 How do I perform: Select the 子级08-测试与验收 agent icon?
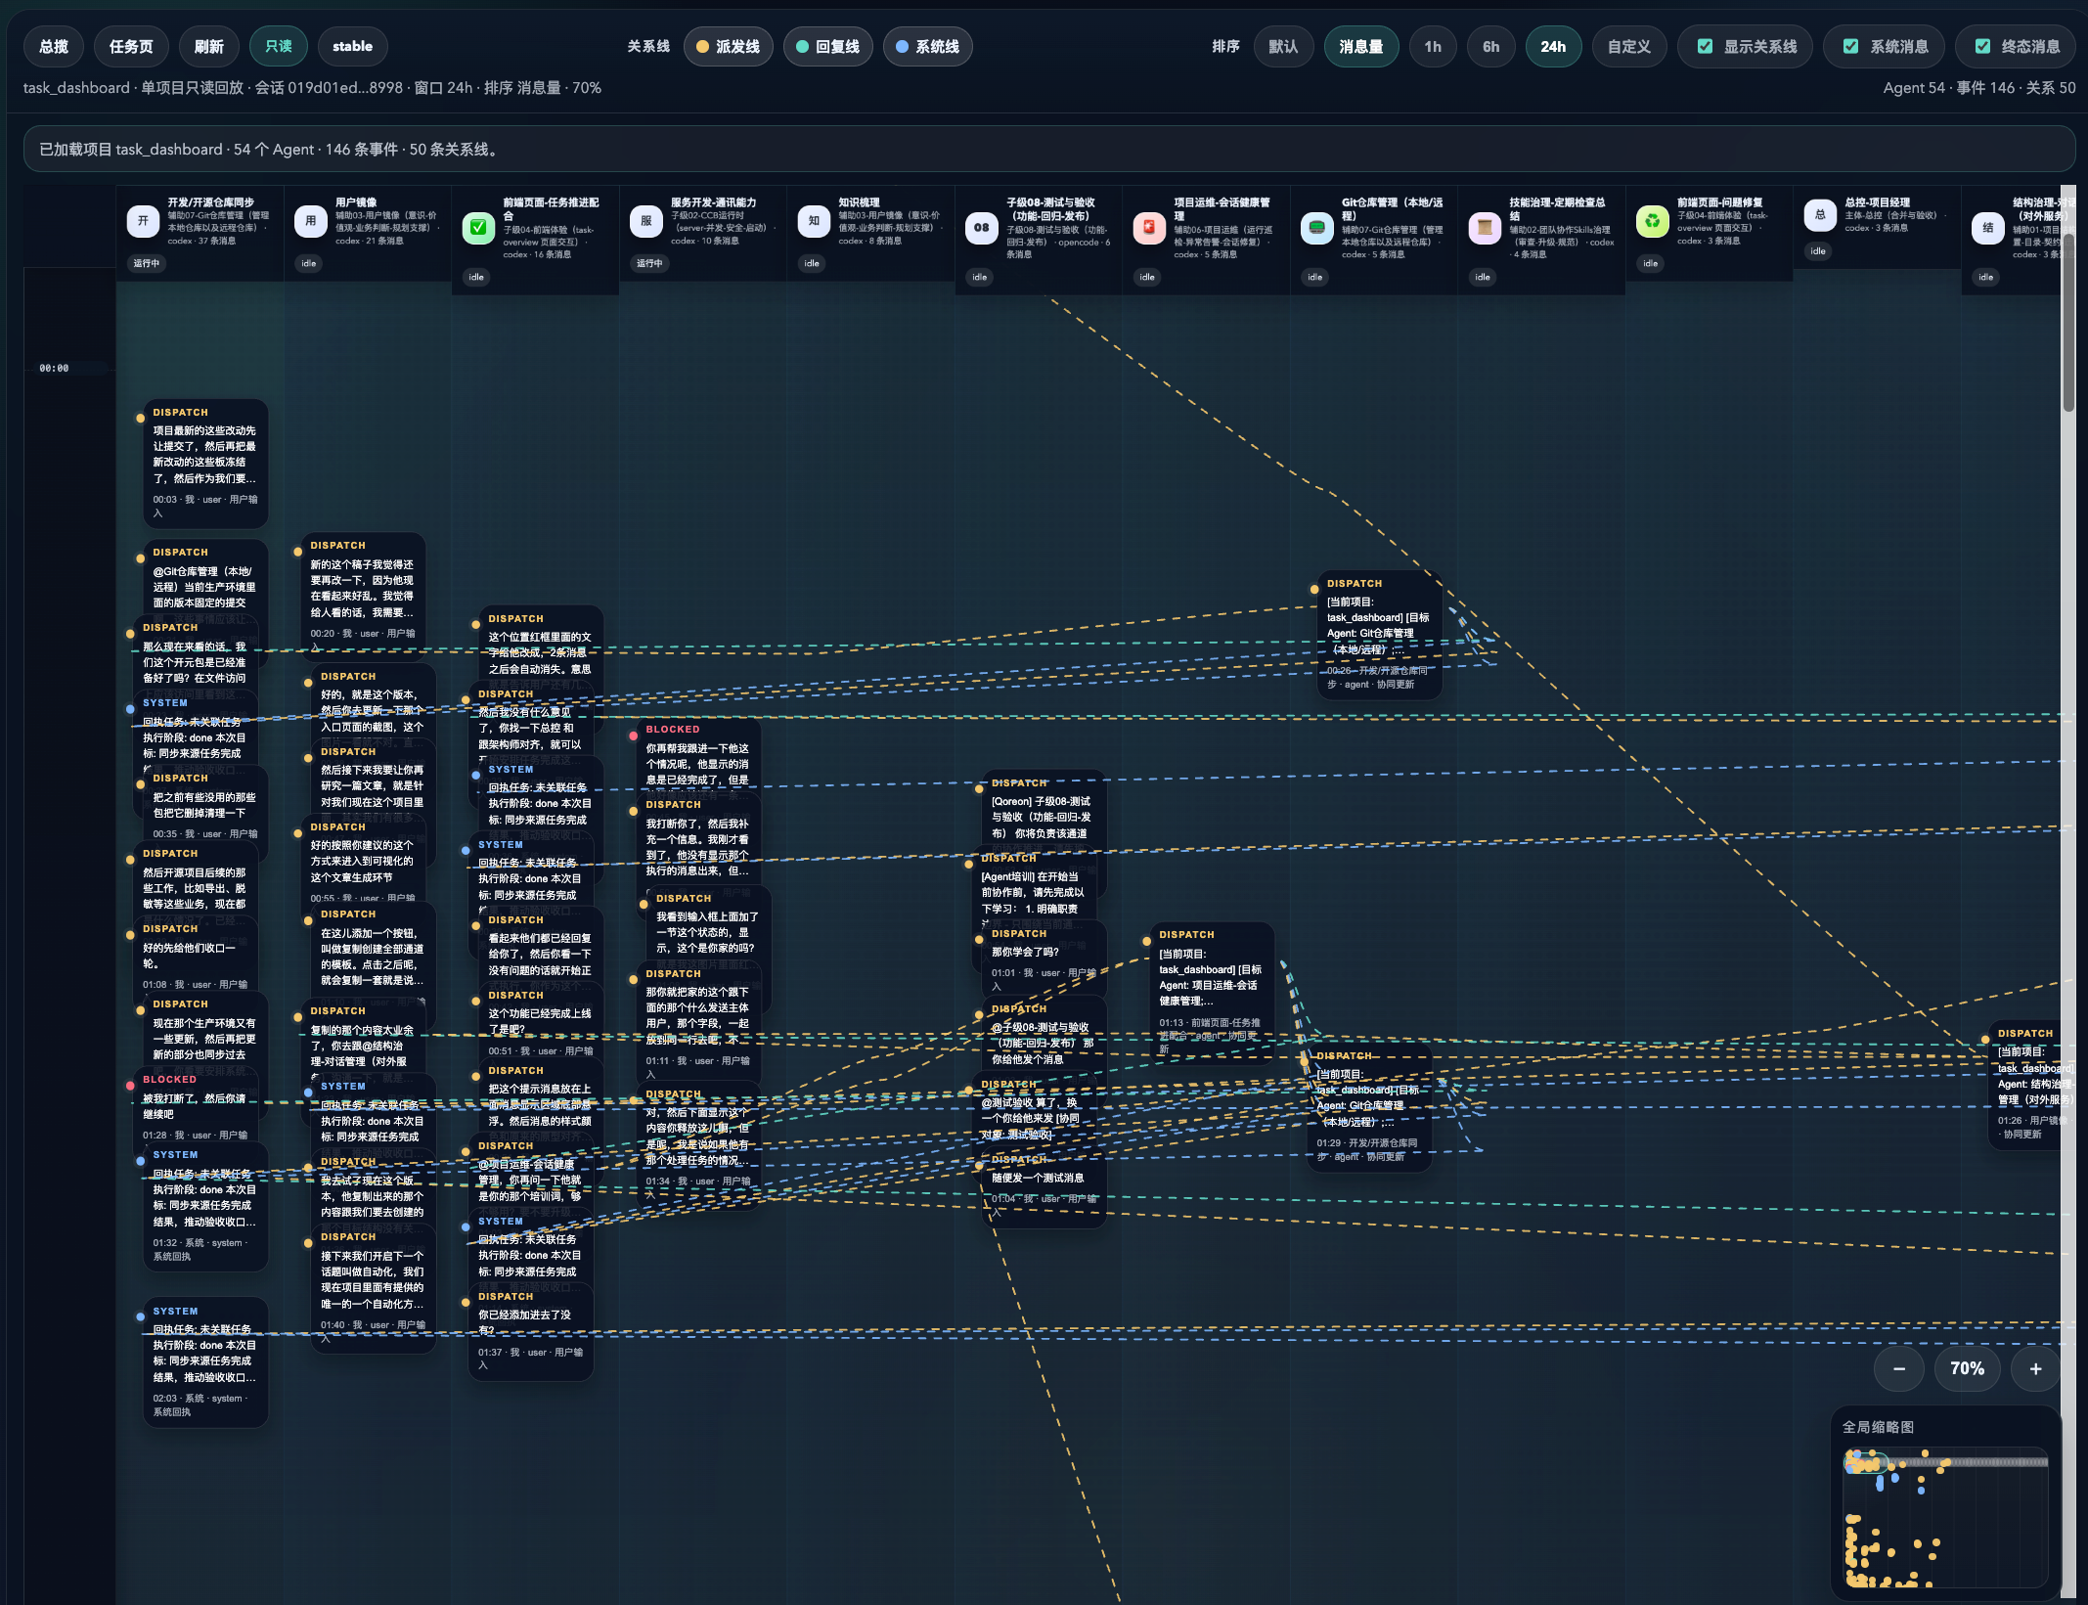pyautogui.click(x=981, y=222)
